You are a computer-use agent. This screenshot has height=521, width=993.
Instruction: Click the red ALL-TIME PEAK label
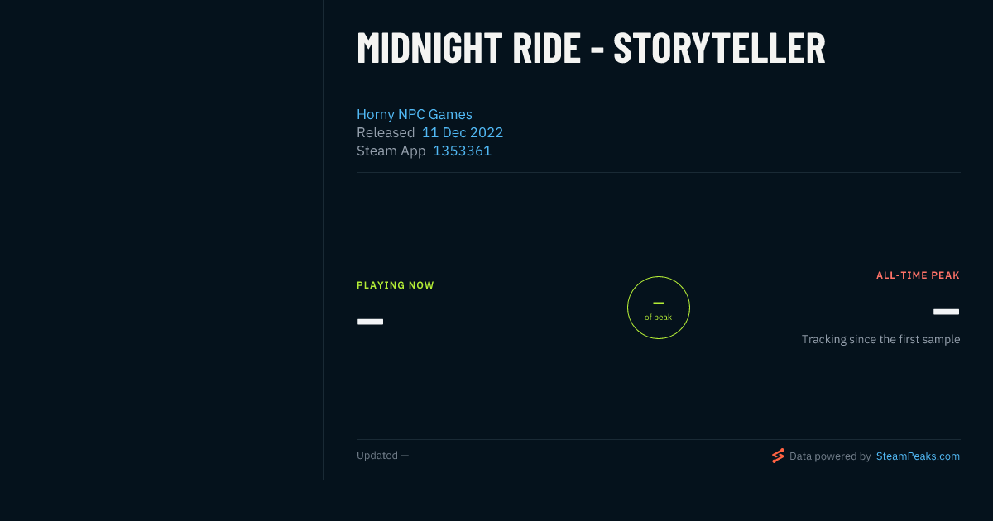click(918, 275)
